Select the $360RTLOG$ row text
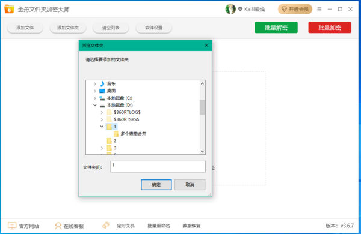The height and width of the screenshot is (234, 361). [127, 112]
